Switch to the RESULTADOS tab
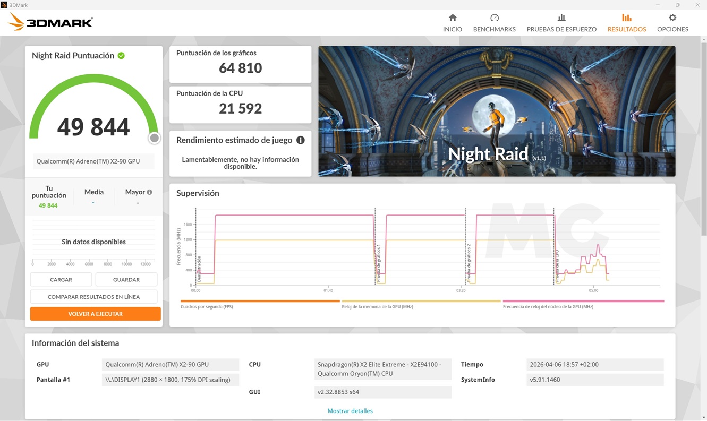This screenshot has width=707, height=421. (627, 23)
